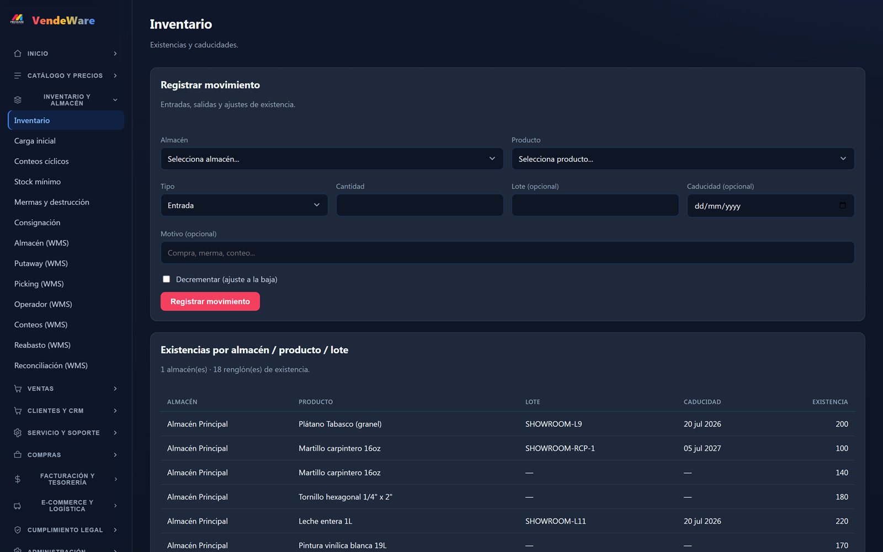883x552 pixels.
Task: Click the Ventas cart icon
Action: click(18, 389)
